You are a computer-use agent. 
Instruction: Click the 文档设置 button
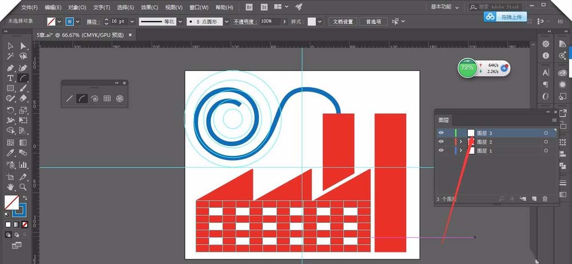coord(343,21)
